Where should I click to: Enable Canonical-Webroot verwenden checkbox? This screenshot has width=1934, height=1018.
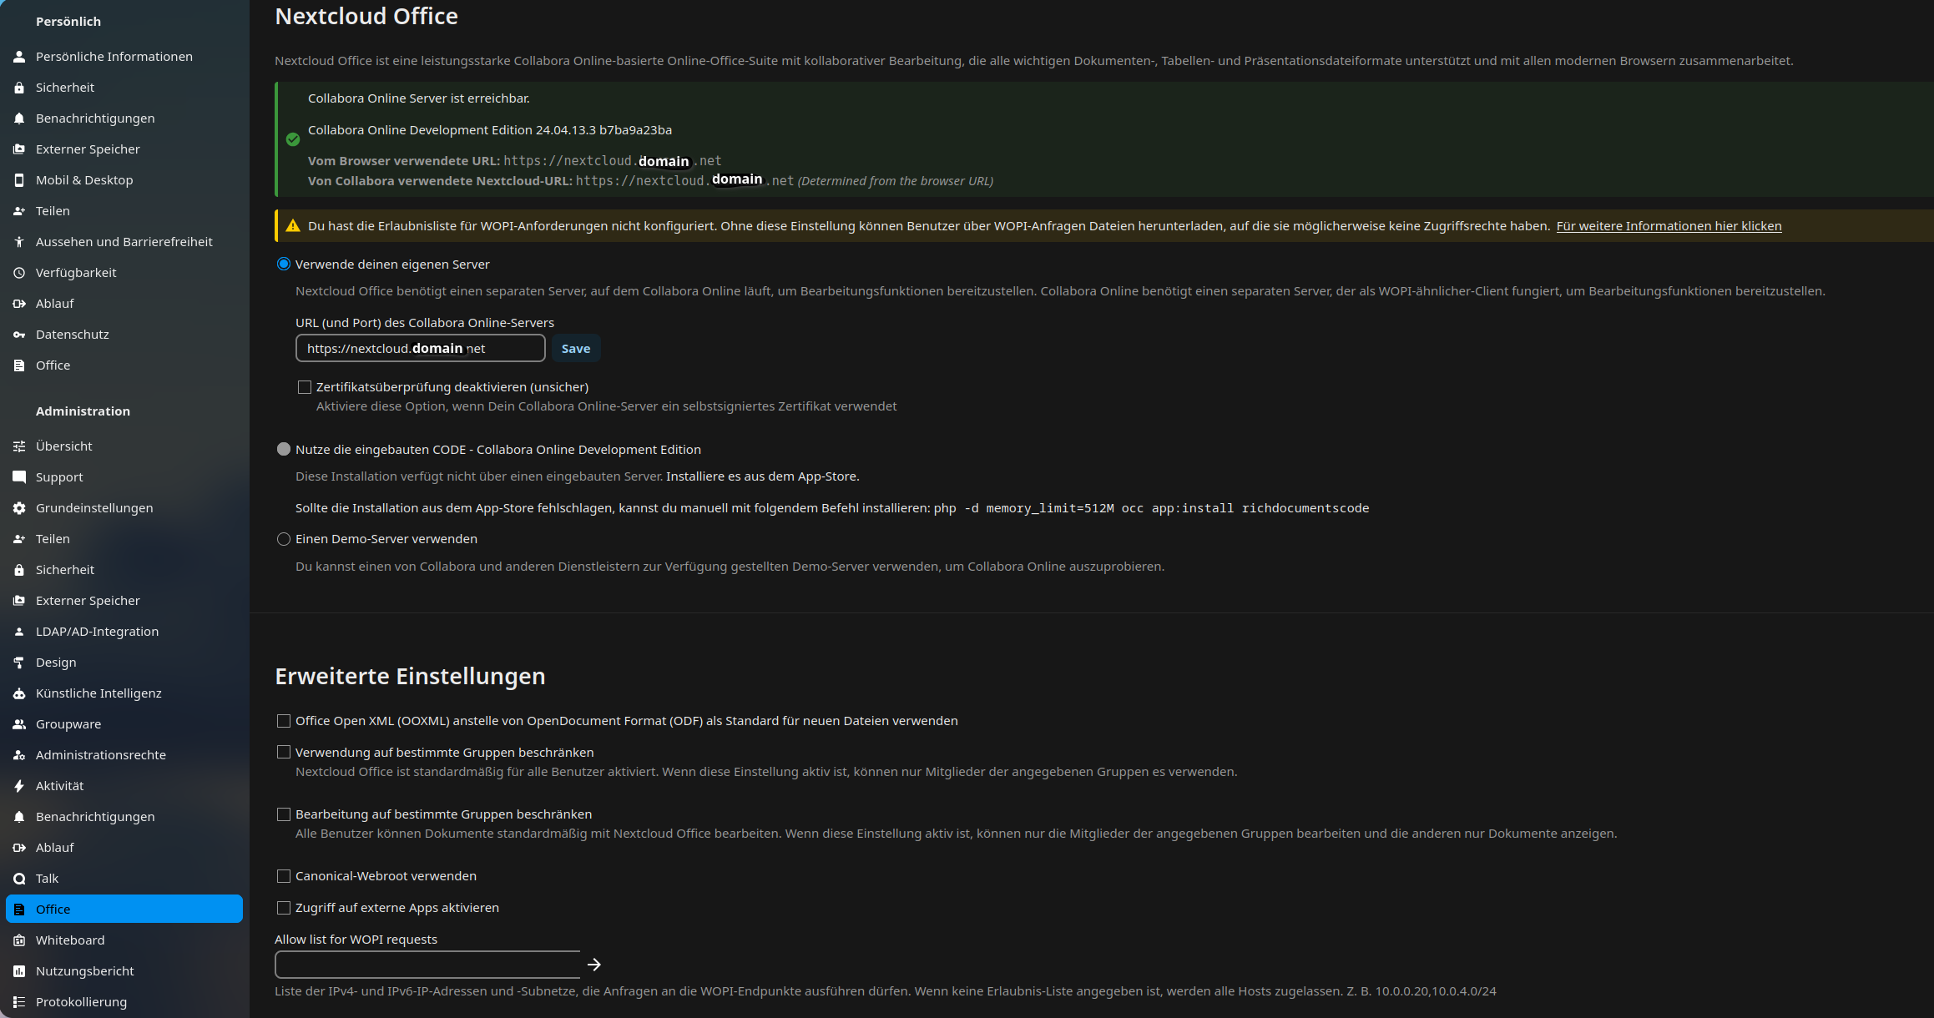click(x=284, y=876)
